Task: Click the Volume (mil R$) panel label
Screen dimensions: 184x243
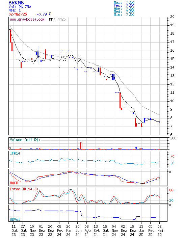Action: tap(25, 140)
